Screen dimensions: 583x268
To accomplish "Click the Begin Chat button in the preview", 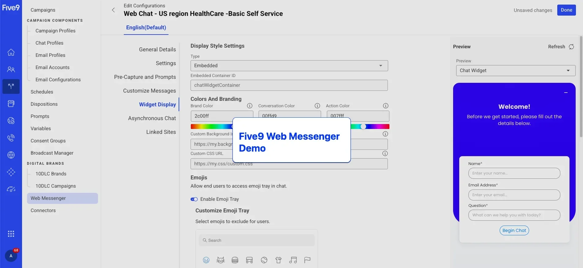I will point(514,230).
